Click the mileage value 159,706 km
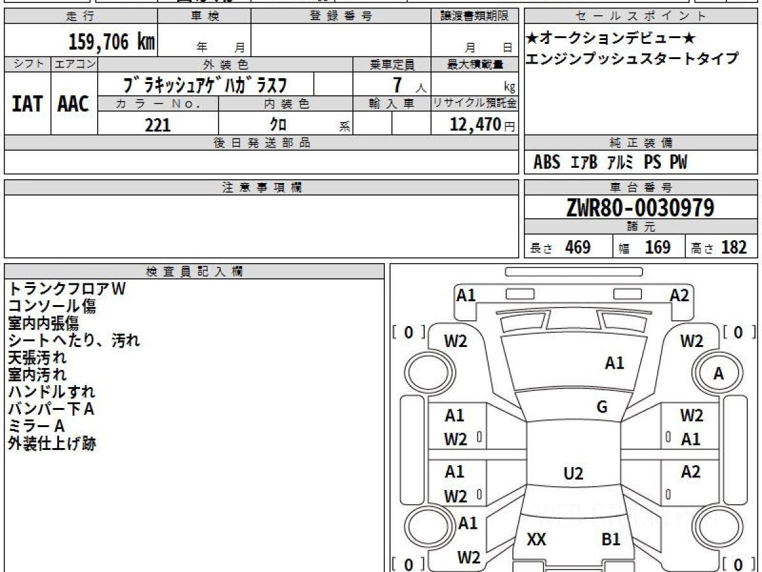This screenshot has height=572, width=762. click(x=112, y=42)
